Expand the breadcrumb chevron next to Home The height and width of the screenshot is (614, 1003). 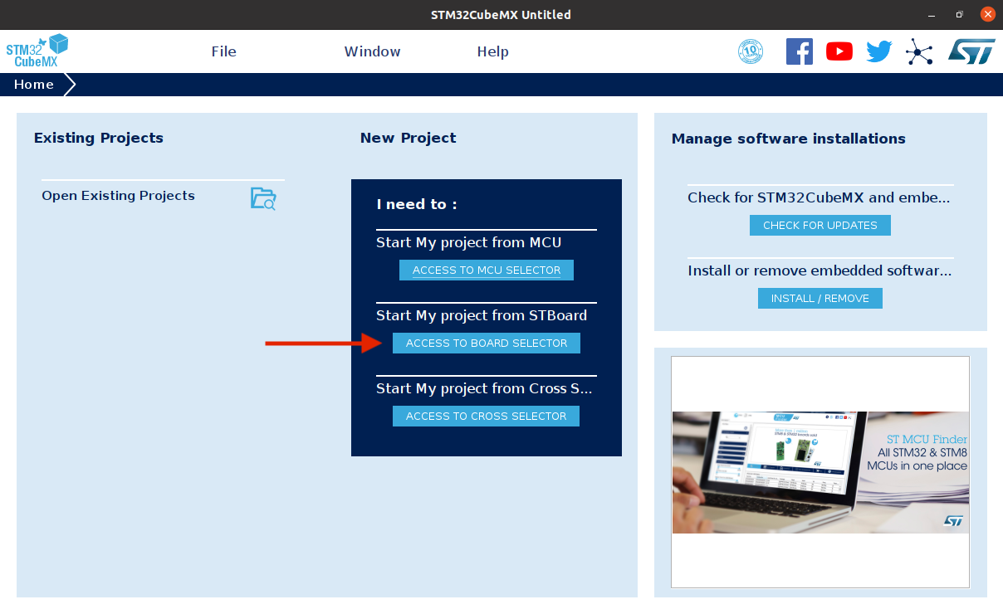pyautogui.click(x=71, y=84)
